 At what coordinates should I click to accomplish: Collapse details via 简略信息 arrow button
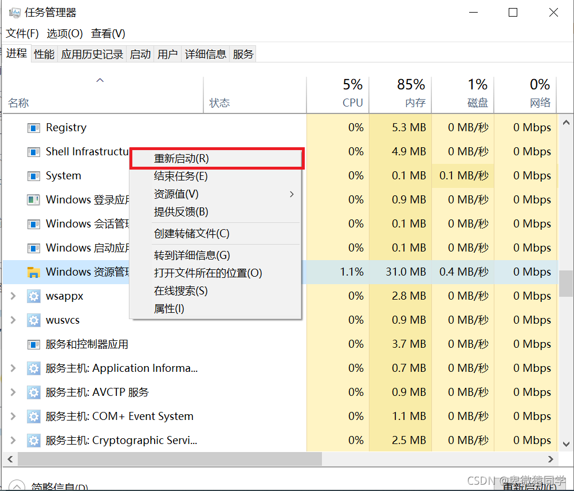[x=17, y=486]
